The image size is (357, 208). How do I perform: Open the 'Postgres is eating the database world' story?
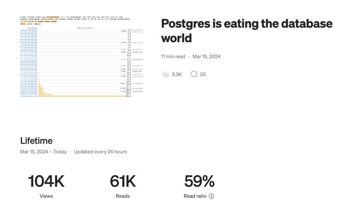(x=247, y=31)
